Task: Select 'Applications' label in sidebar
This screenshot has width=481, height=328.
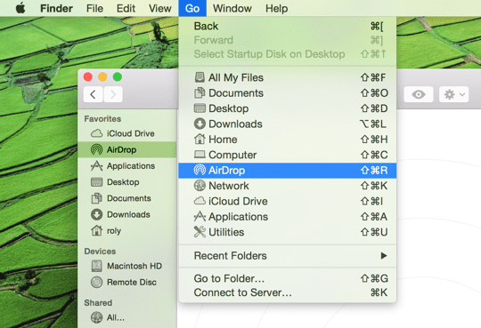Action: pos(131,166)
